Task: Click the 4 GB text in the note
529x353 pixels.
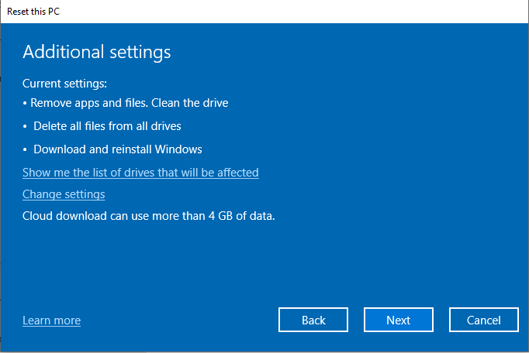Action: pos(220,216)
